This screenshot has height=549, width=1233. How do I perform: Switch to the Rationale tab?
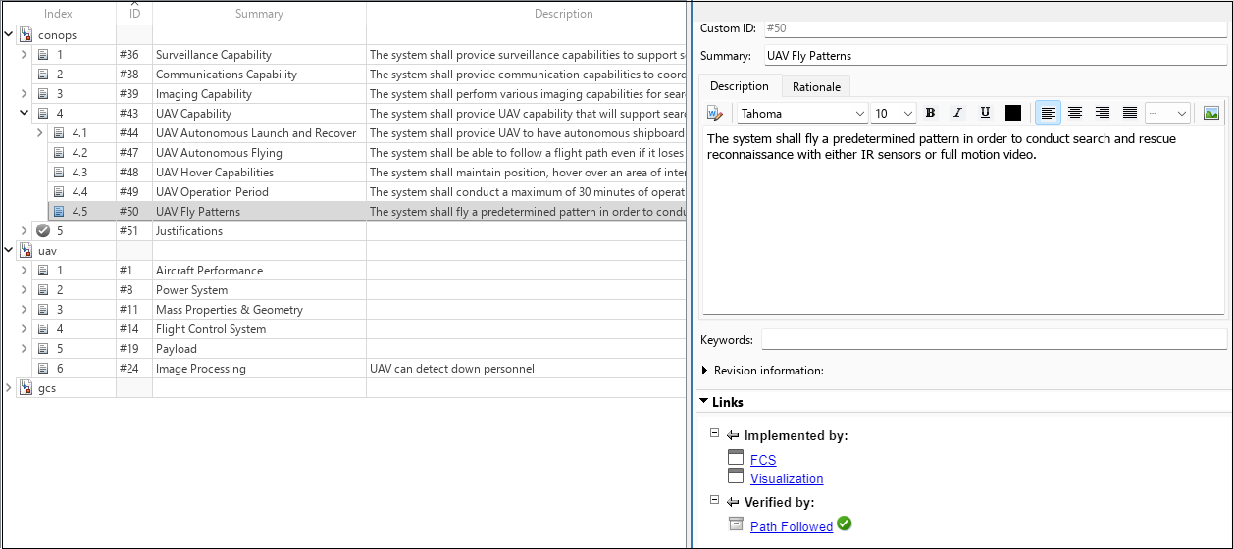click(816, 86)
